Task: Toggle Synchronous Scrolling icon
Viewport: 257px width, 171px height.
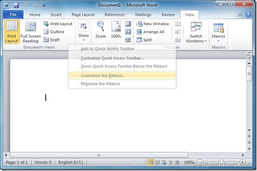Action: pyautogui.click(x=178, y=32)
